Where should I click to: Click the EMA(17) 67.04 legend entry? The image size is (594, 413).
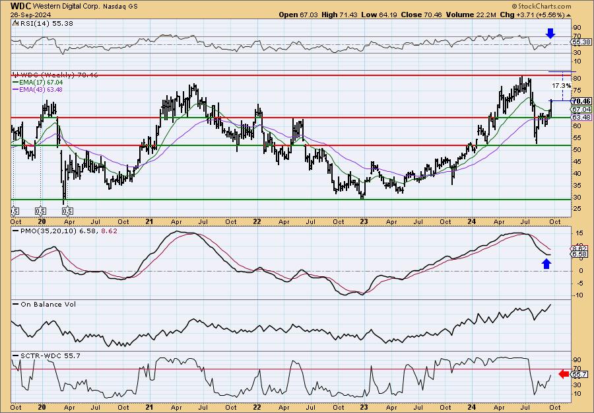(x=38, y=83)
